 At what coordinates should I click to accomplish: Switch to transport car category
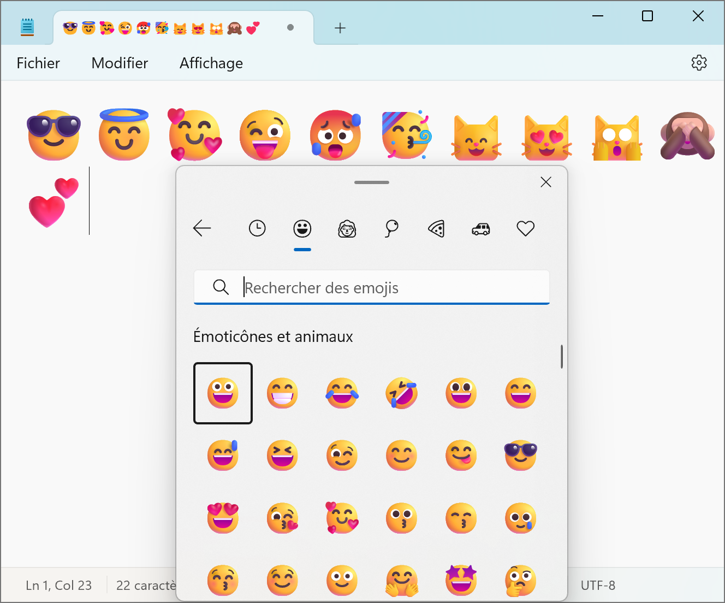pyautogui.click(x=481, y=229)
